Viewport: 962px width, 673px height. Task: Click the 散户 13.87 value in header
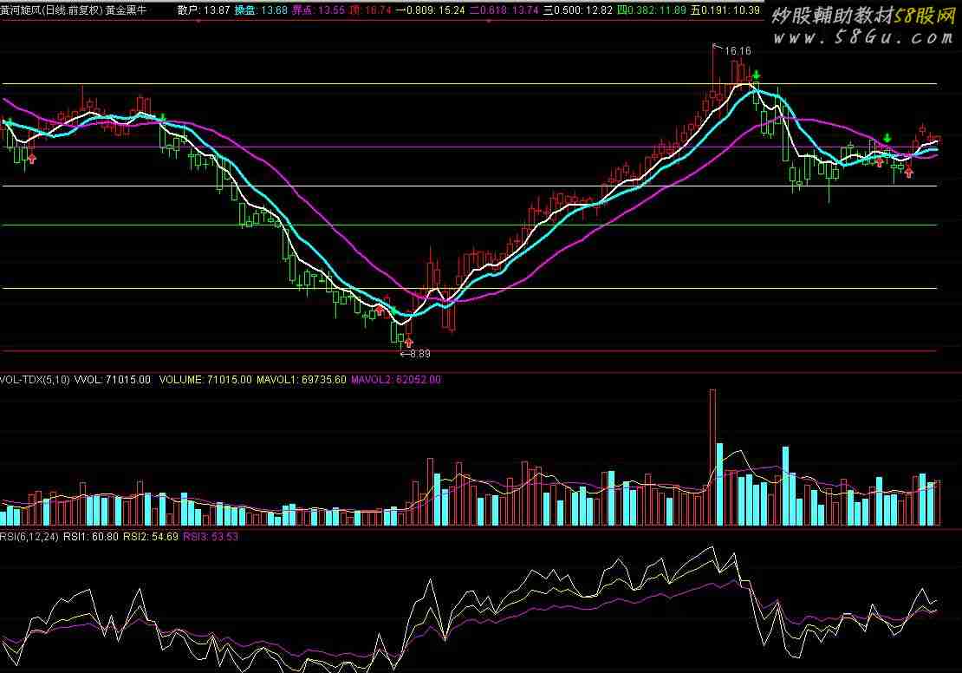pos(203,10)
